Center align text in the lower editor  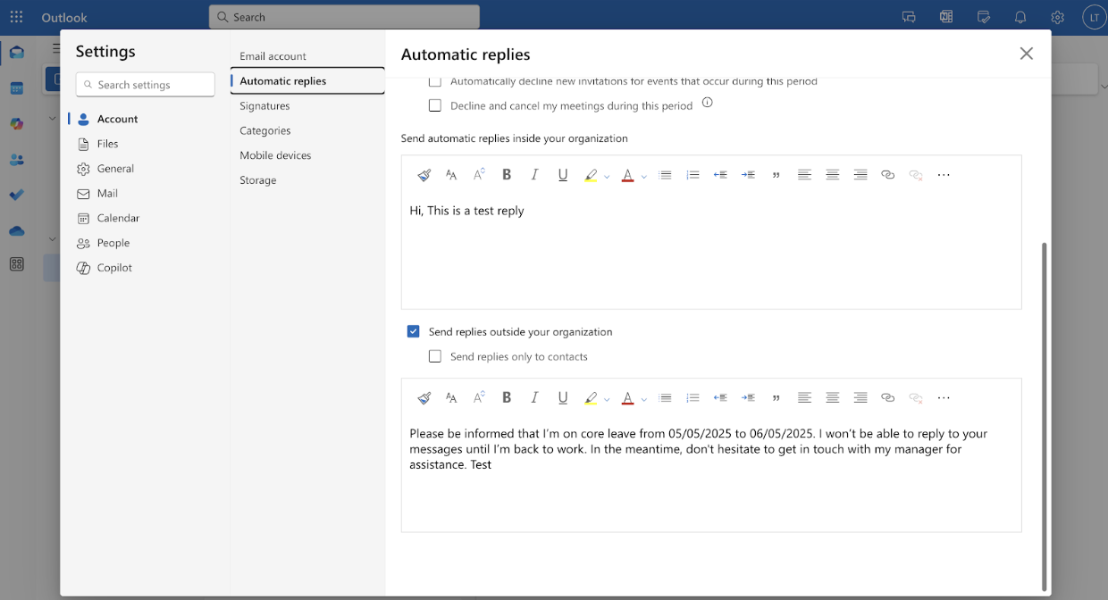pyautogui.click(x=833, y=398)
